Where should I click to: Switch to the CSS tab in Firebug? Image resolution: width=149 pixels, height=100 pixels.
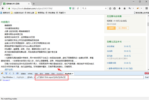tap(36, 74)
